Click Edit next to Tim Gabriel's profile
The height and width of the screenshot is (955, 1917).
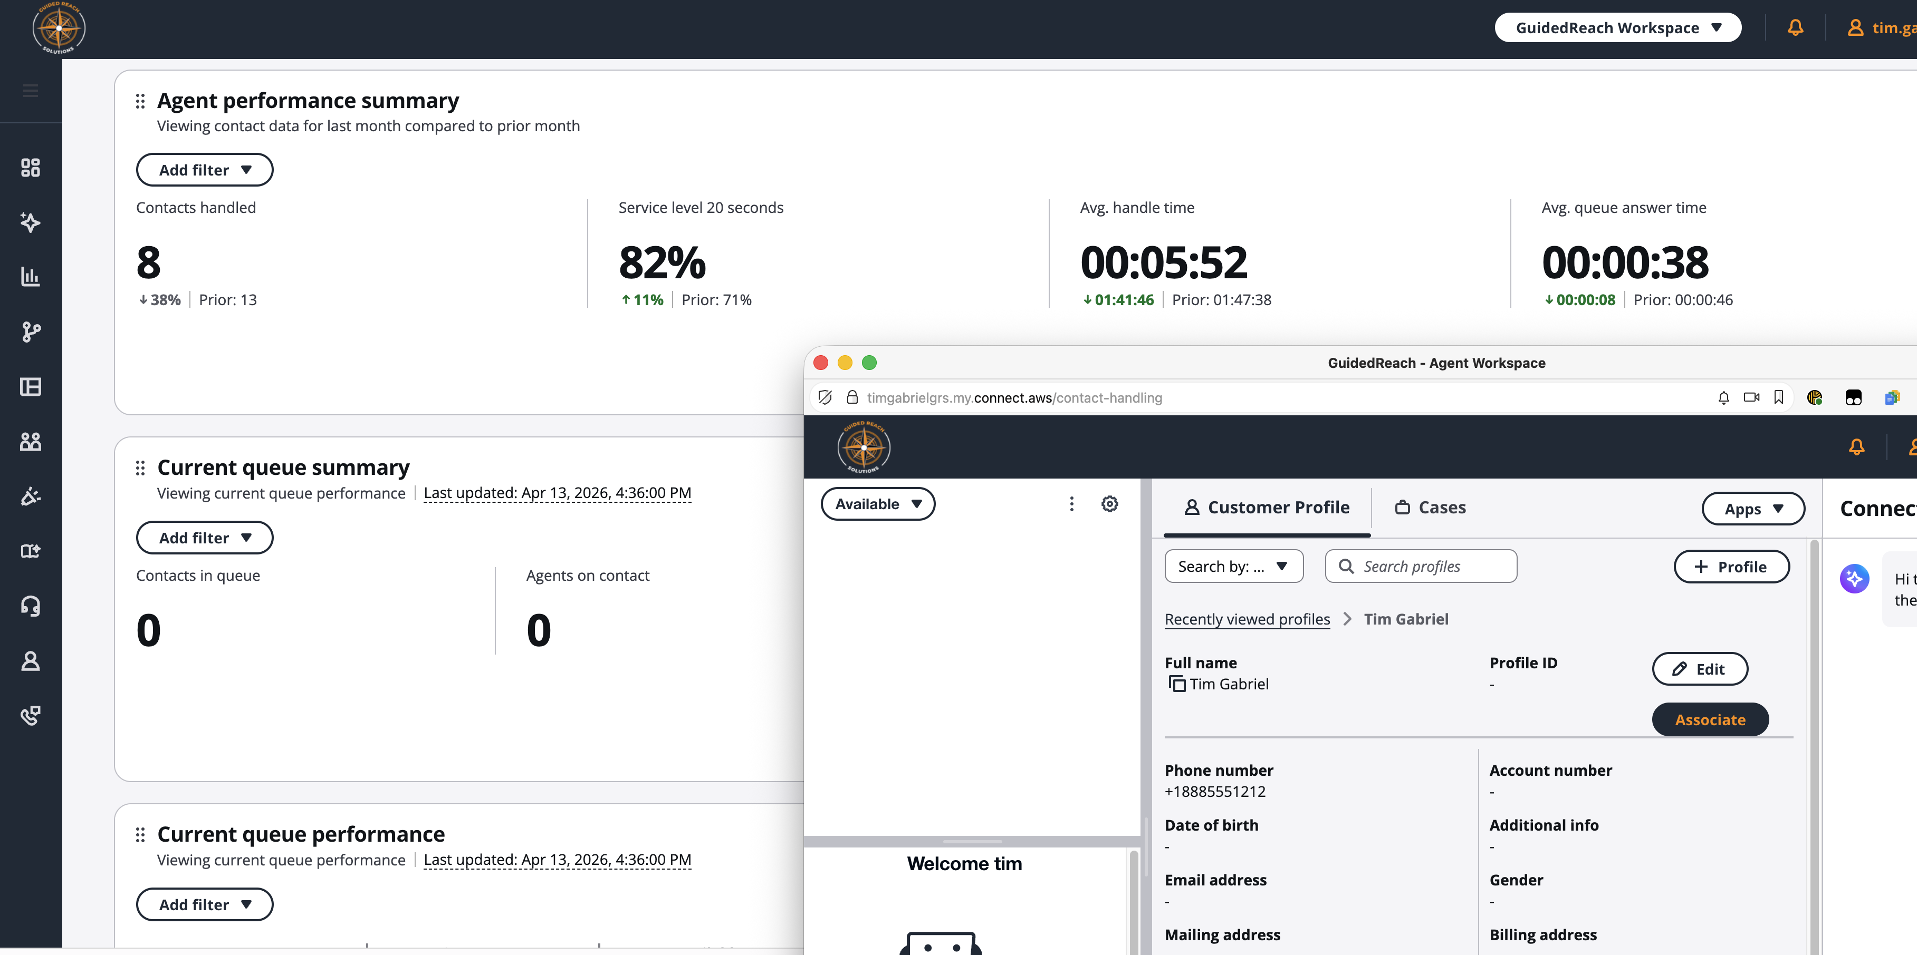tap(1700, 669)
